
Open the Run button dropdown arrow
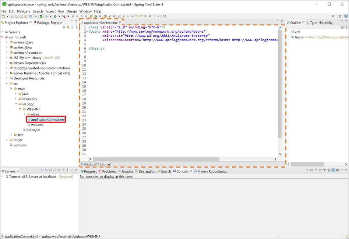coord(59,16)
